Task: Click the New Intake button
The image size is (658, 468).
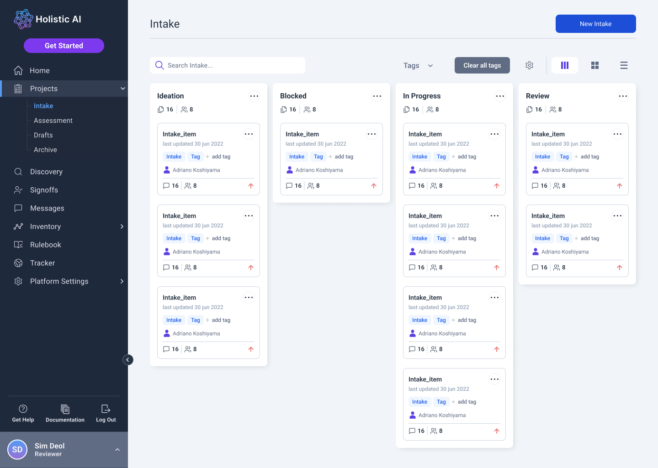Action: [595, 24]
